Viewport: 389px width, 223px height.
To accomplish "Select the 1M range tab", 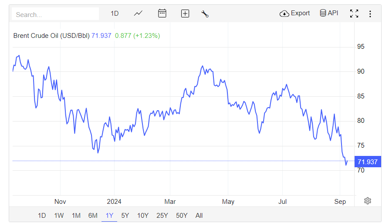I will click(76, 216).
